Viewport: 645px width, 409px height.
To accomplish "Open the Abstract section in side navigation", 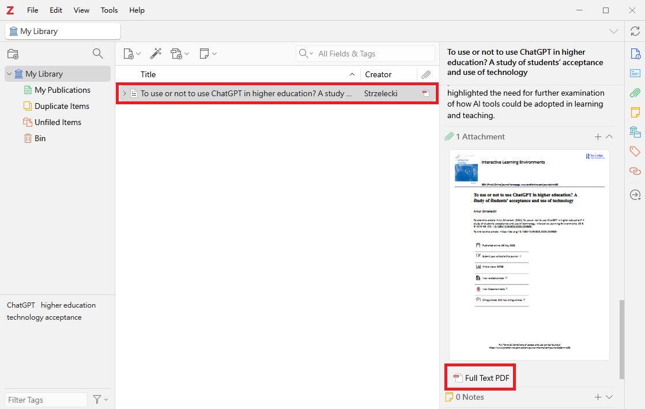I will click(635, 73).
